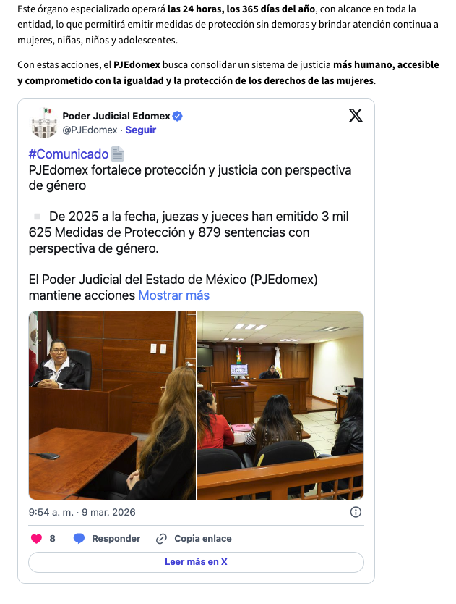The width and height of the screenshot is (456, 604).
Task: Click the Copia enlace label
Action: pyautogui.click(x=203, y=539)
